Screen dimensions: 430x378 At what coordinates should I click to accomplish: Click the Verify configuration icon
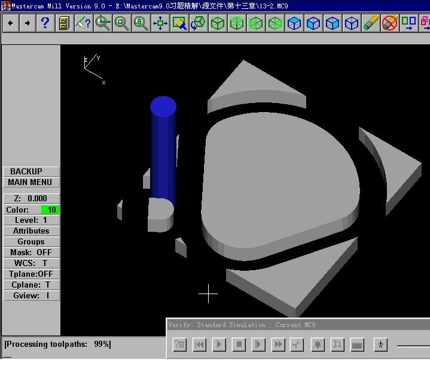179,344
